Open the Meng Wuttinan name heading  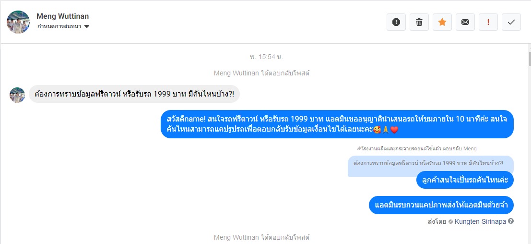(62, 16)
